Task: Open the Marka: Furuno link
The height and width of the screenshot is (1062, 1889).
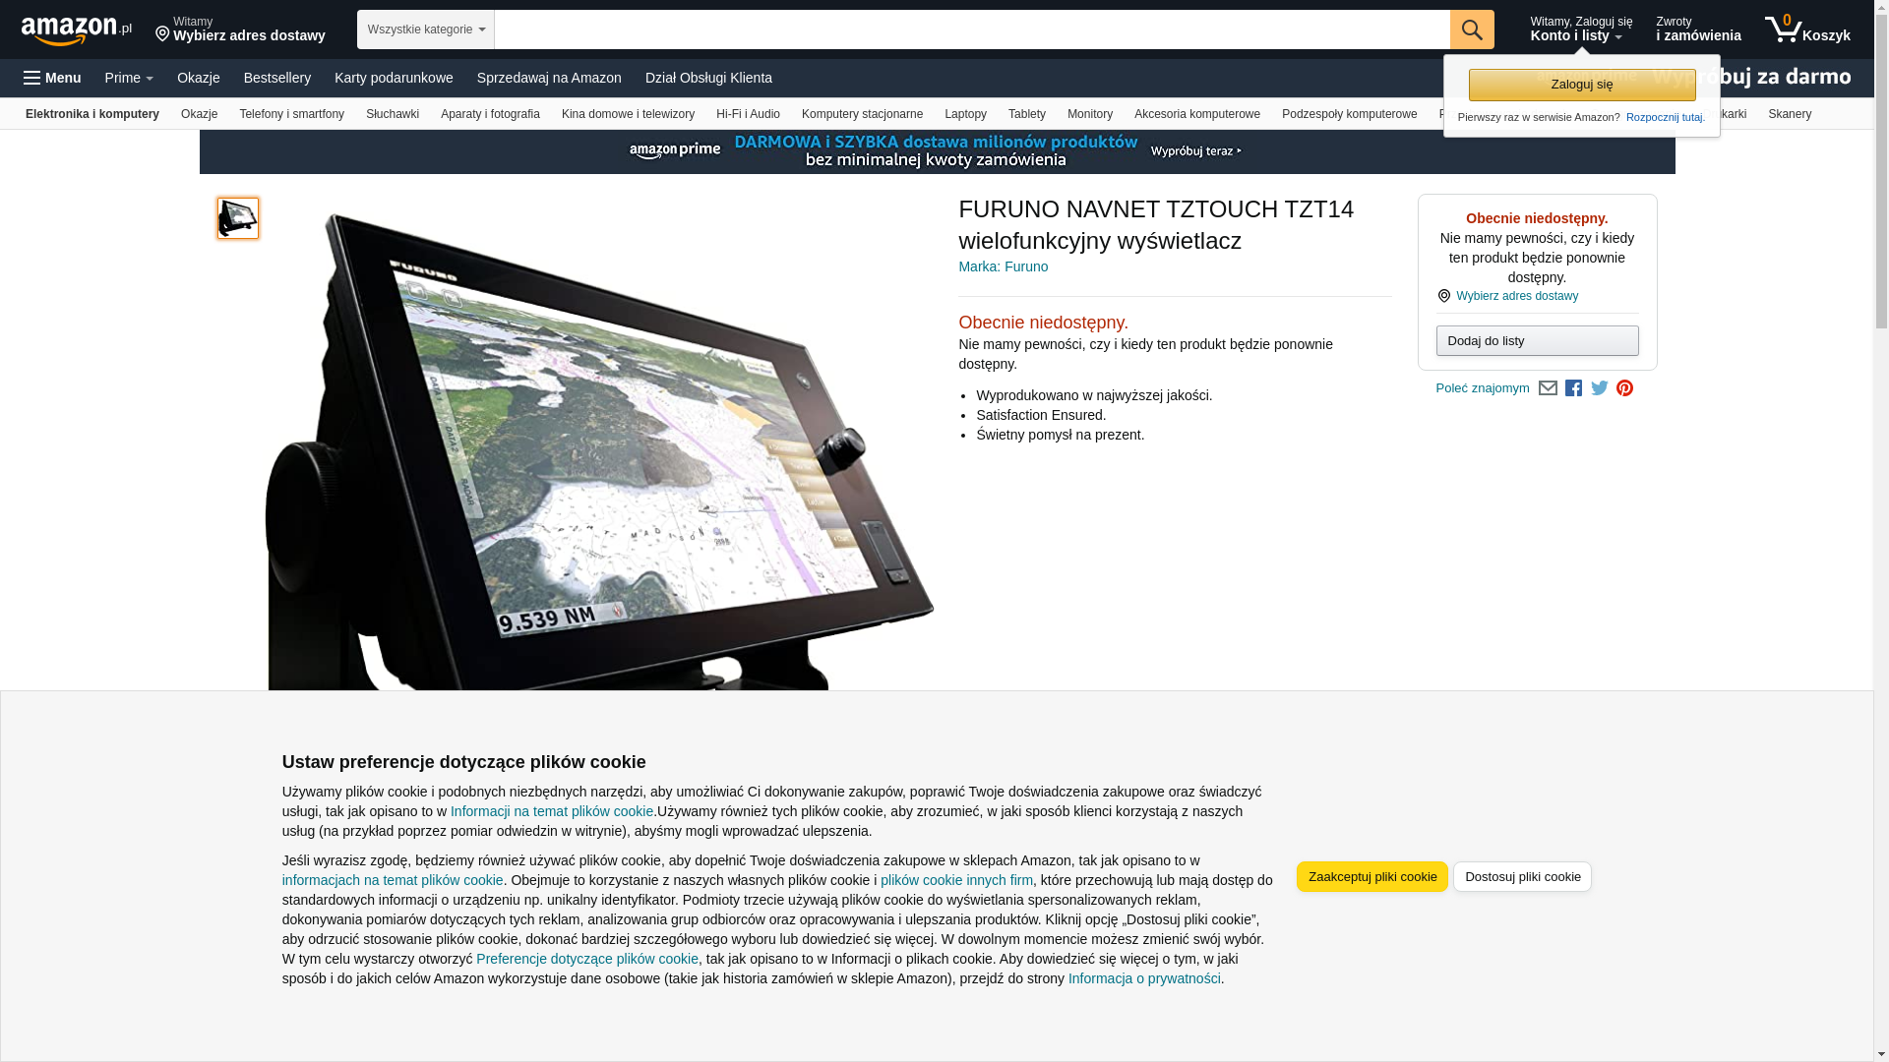Action: pyautogui.click(x=1003, y=266)
